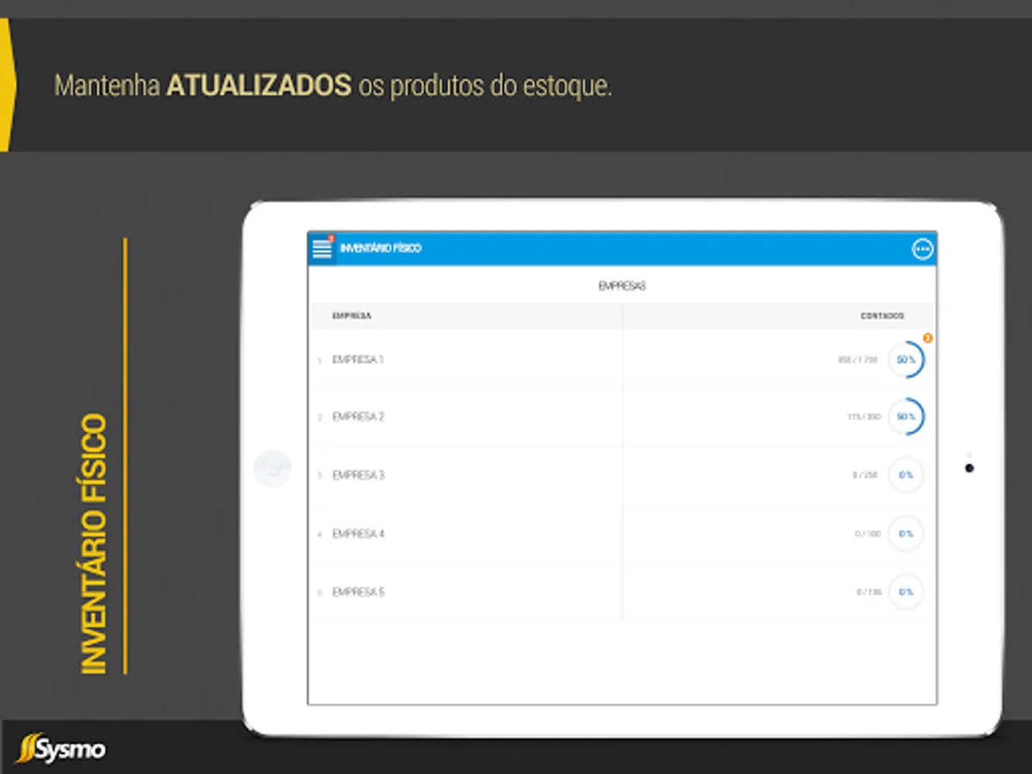Open the hamburger menu icon

322,249
